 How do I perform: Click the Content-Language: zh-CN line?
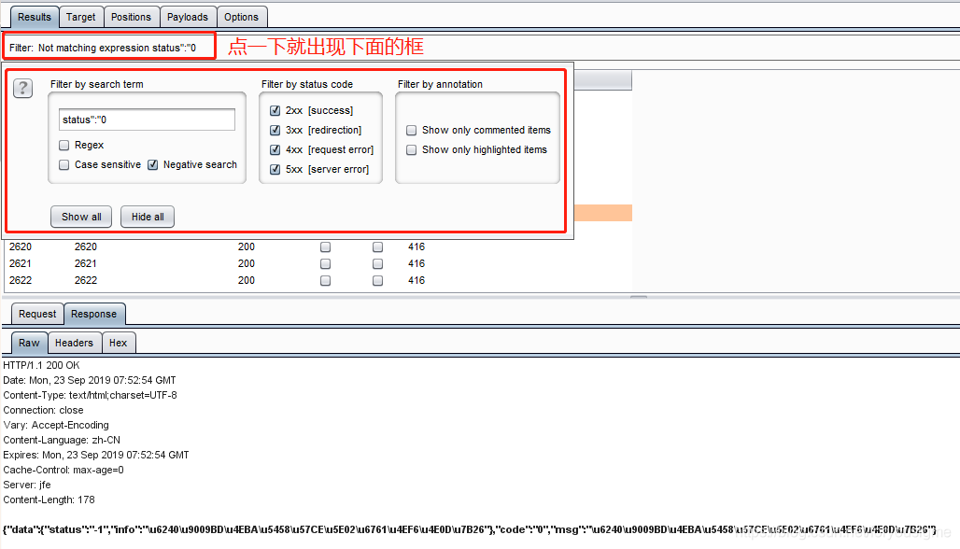pyautogui.click(x=62, y=440)
